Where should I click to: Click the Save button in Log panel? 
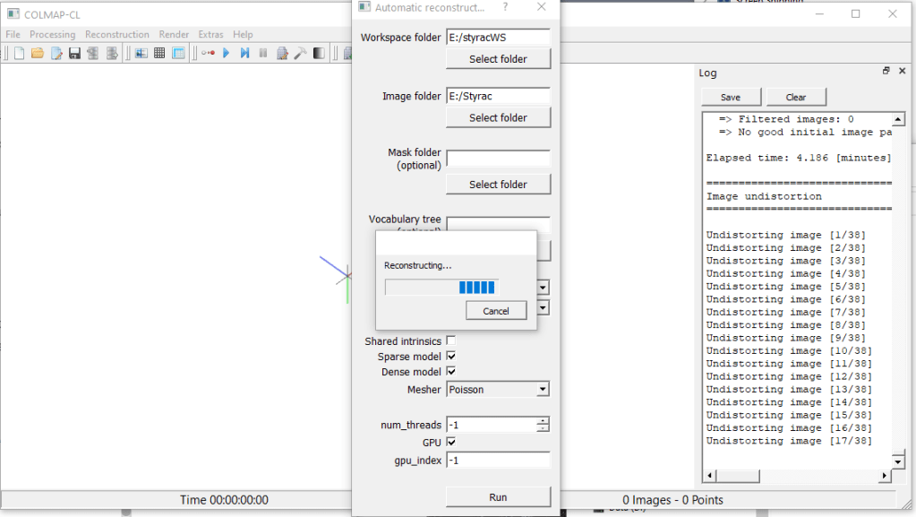731,97
